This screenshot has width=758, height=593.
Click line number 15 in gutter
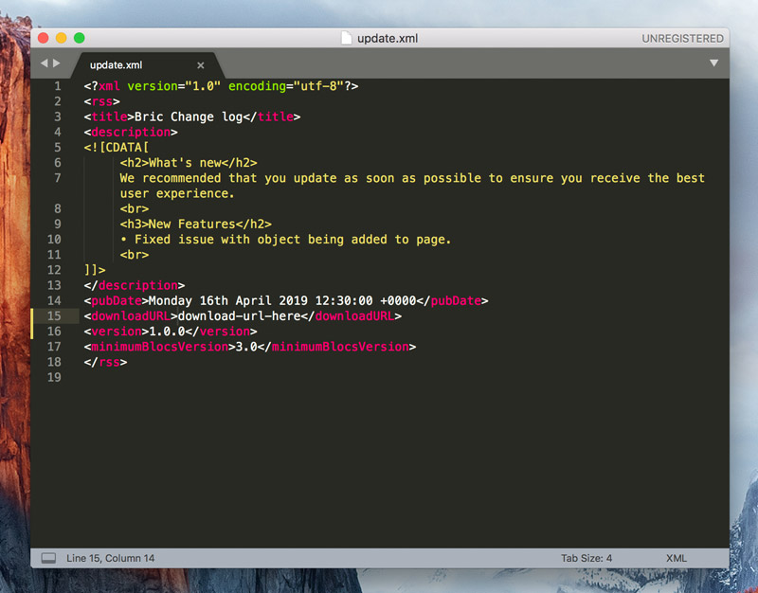point(54,316)
